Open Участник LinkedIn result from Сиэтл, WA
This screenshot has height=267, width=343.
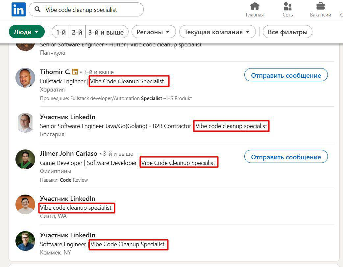click(x=68, y=199)
